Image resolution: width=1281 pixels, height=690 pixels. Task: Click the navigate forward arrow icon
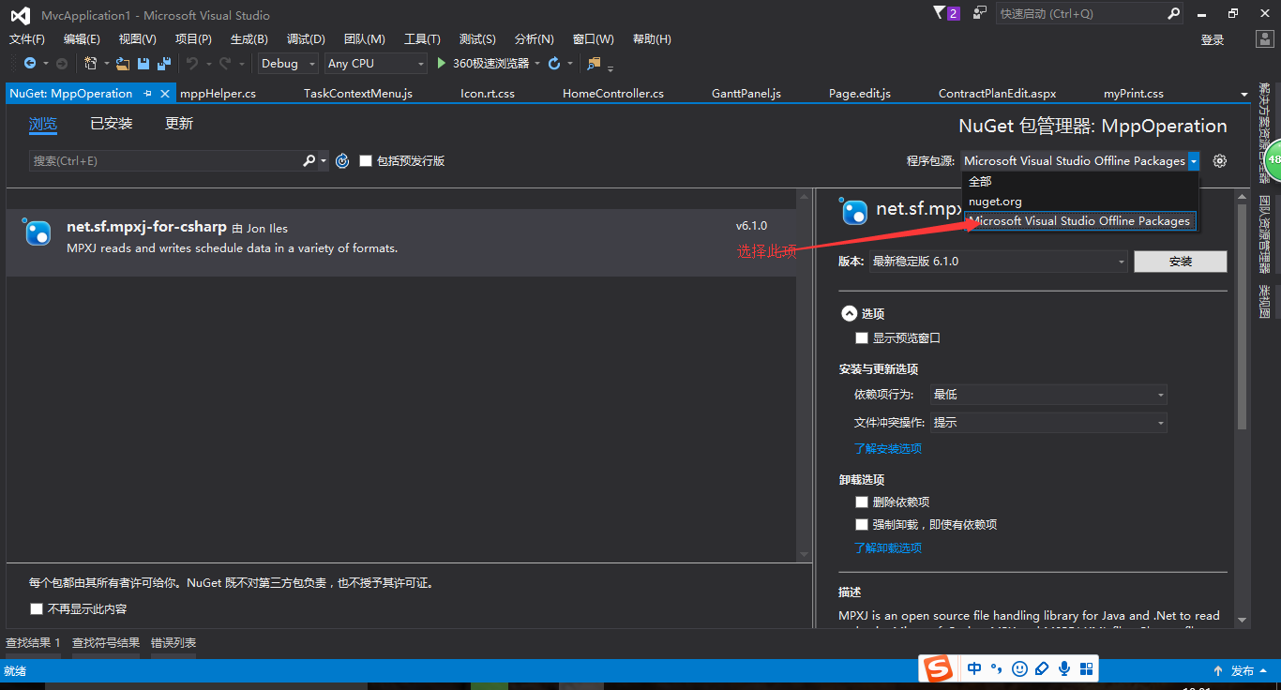62,63
